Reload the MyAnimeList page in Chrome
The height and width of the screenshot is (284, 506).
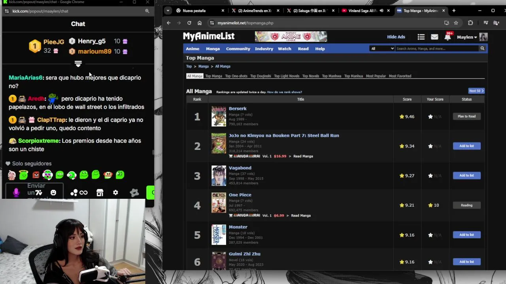point(189,23)
